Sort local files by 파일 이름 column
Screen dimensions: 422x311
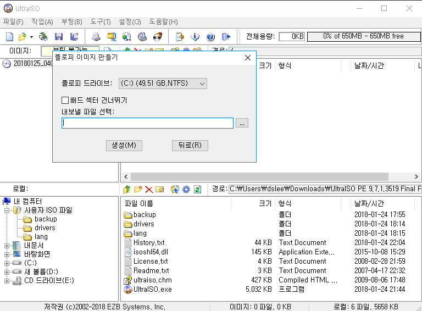coord(176,204)
